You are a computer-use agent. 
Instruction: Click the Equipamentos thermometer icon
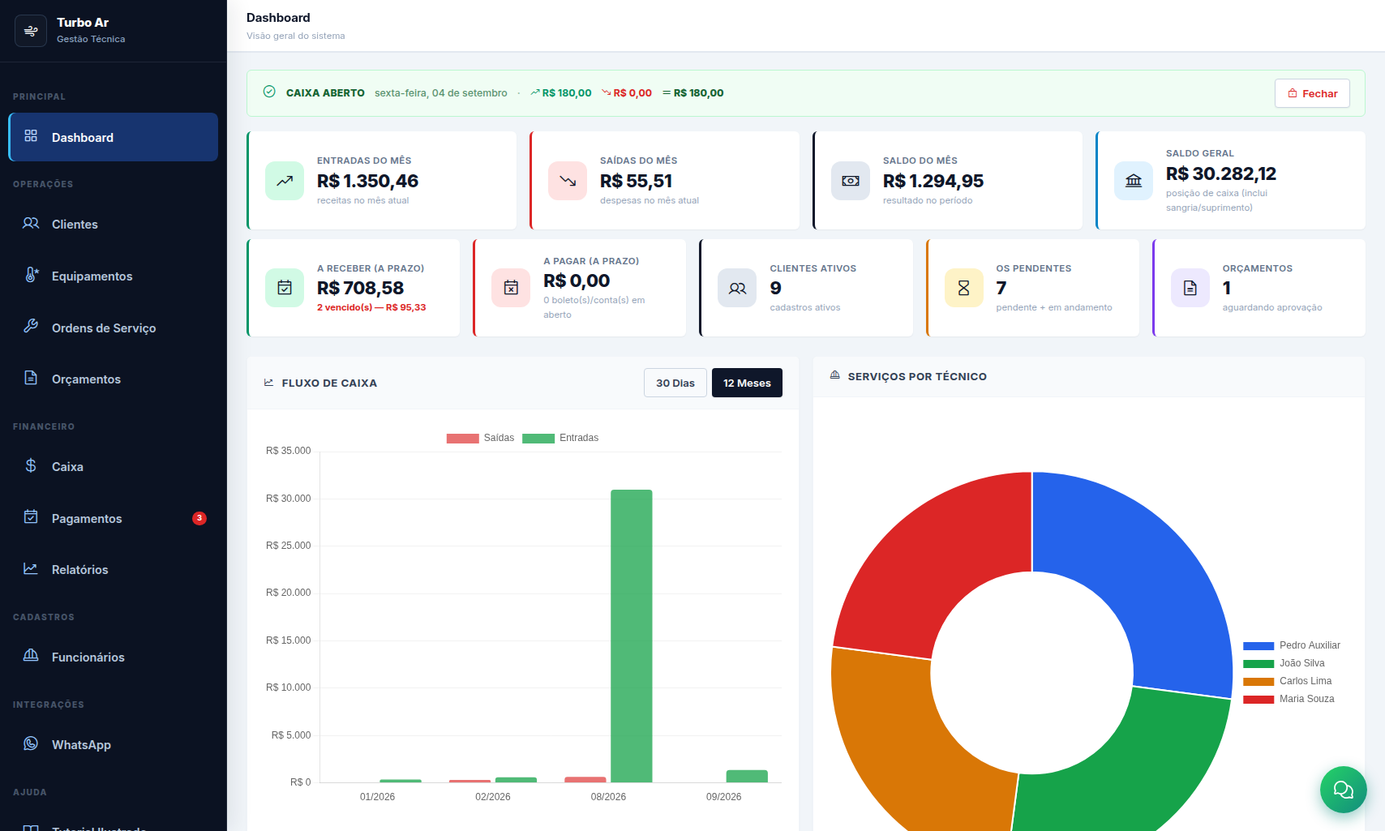31,275
